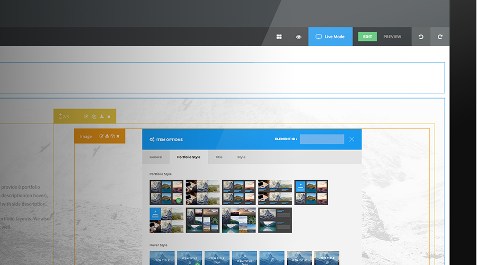Open the General tab in Item Options
This screenshot has height=265, width=477.
pos(156,157)
